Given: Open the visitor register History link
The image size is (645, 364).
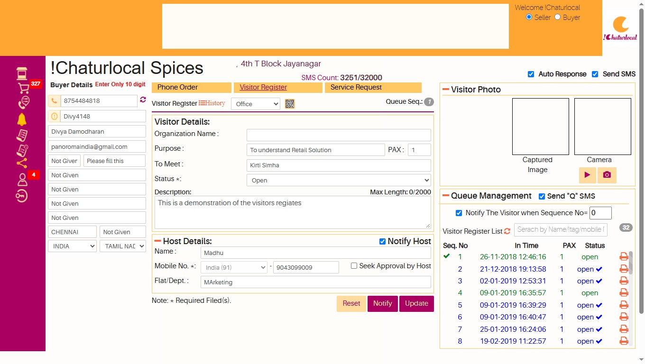Looking at the screenshot, I should pyautogui.click(x=212, y=103).
